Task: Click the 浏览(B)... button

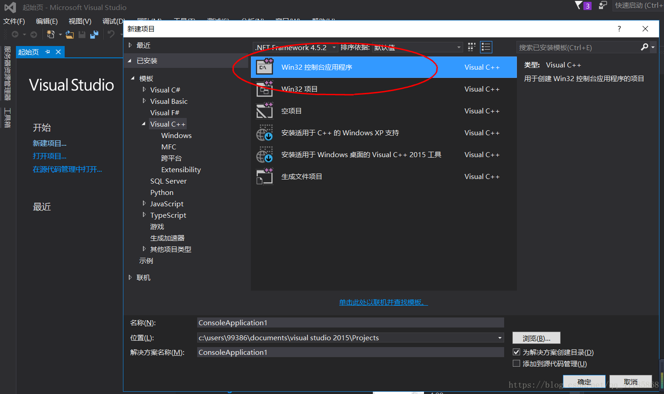Action: (536, 338)
